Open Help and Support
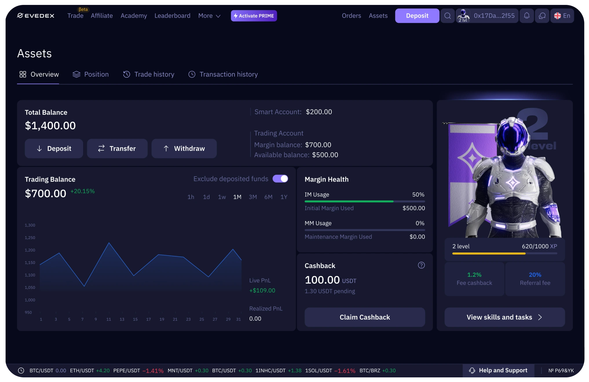Screen dimensions: 589x382 (x=498, y=370)
